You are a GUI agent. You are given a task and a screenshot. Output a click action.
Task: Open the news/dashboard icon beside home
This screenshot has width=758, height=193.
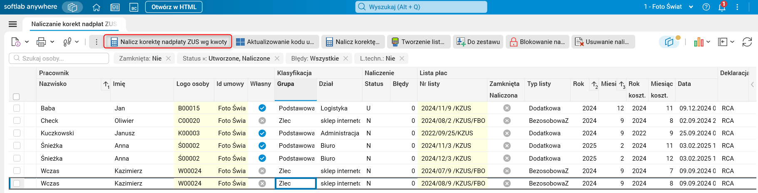pyautogui.click(x=115, y=7)
